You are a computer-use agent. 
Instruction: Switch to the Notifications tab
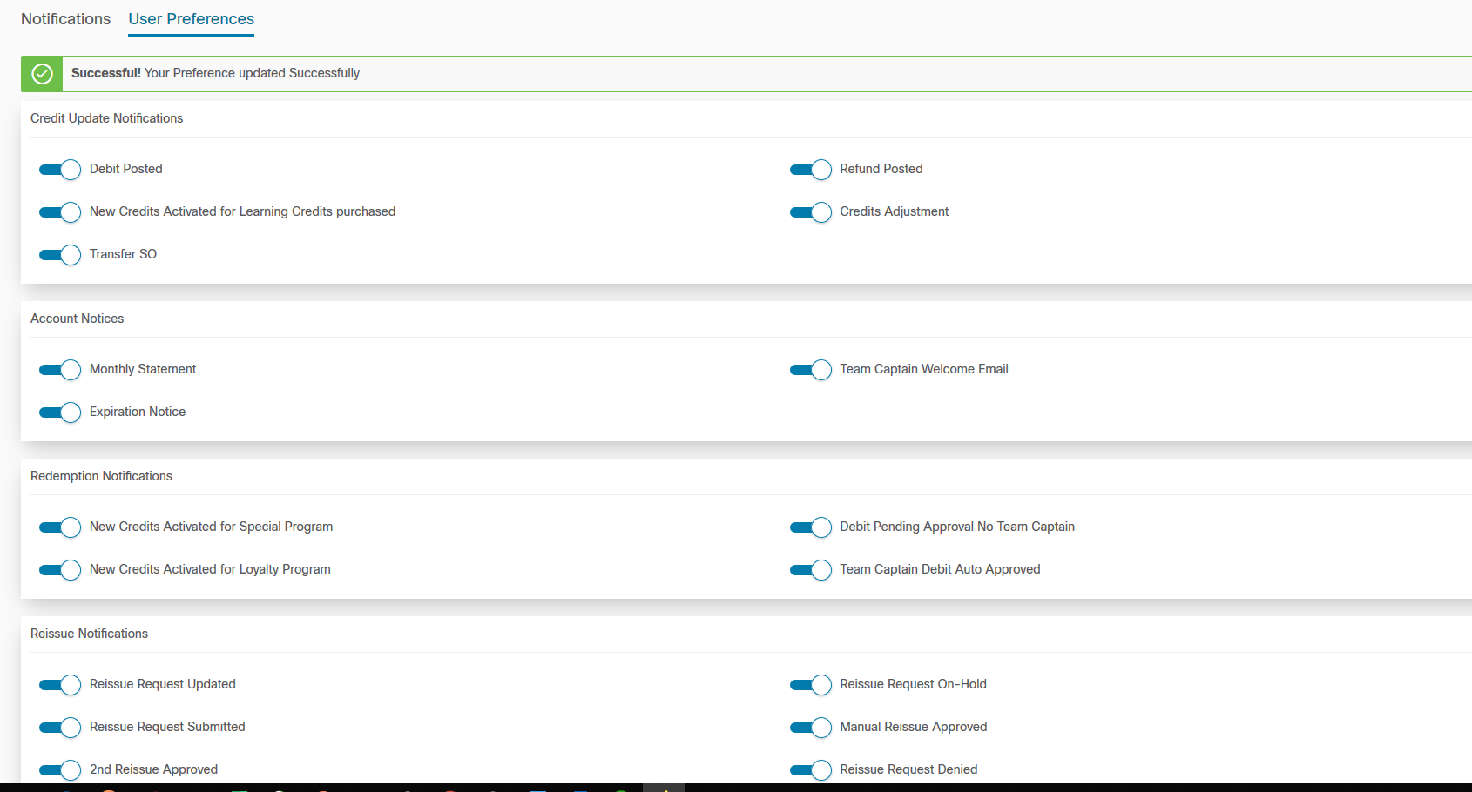[x=65, y=19]
